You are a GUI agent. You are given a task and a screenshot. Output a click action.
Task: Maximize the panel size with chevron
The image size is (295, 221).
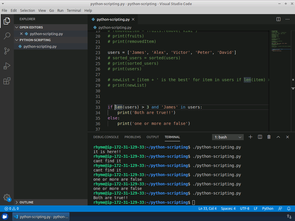(278, 137)
